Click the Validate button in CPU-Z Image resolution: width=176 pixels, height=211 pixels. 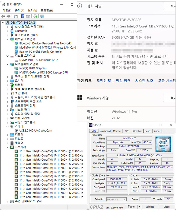point(150,207)
